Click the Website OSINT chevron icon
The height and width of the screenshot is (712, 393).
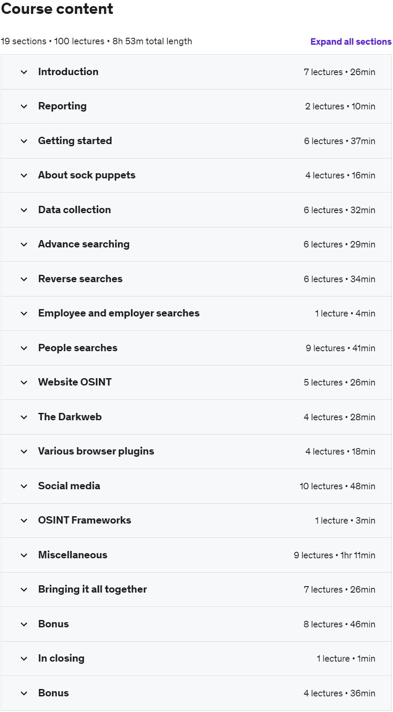[x=24, y=382]
